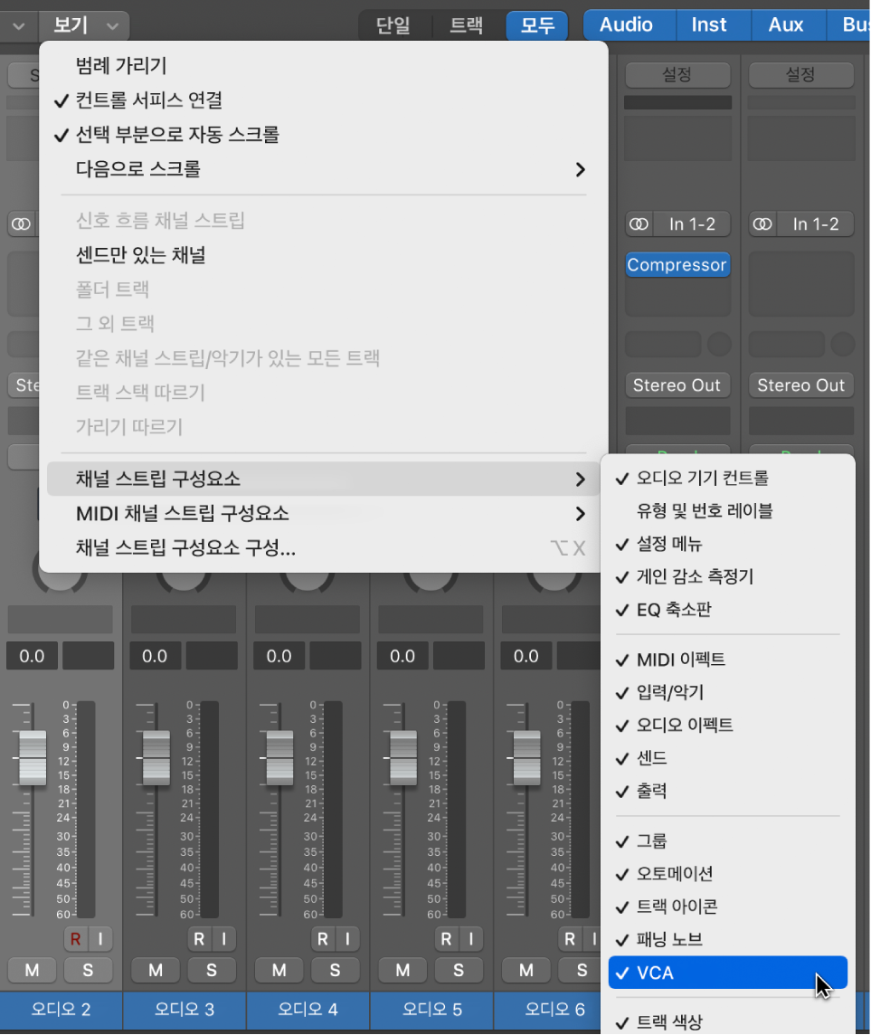The width and height of the screenshot is (871, 1035).
Task: Uncheck 입력/악기 component
Action: [x=728, y=692]
